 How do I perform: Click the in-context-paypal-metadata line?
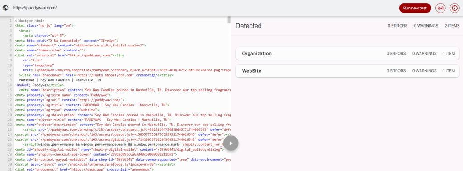(x=123, y=160)
